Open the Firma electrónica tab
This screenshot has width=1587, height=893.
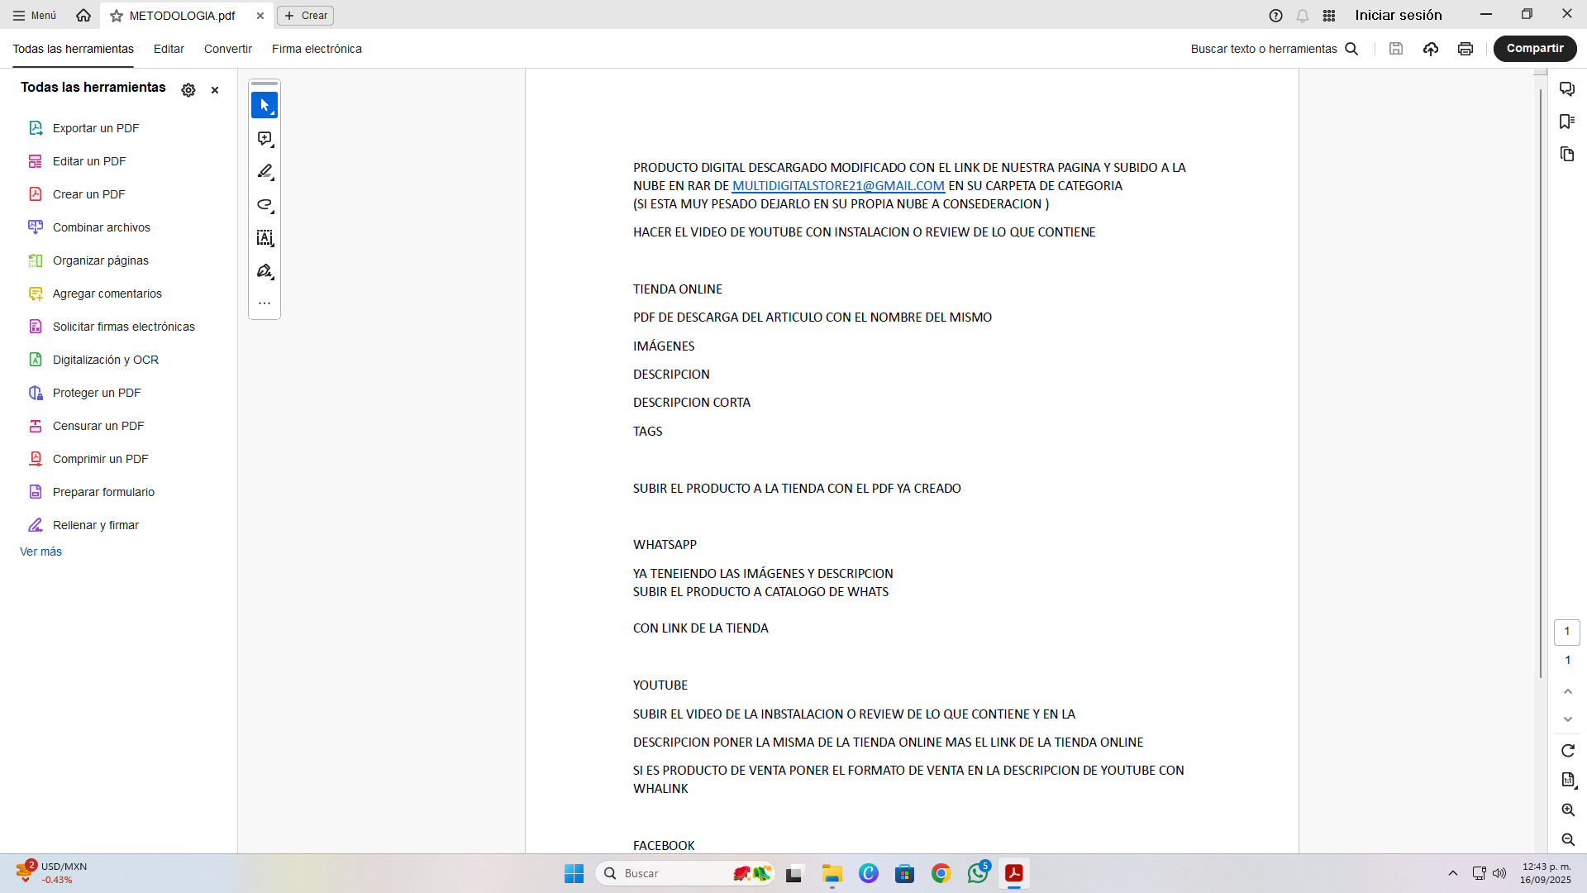coord(317,49)
